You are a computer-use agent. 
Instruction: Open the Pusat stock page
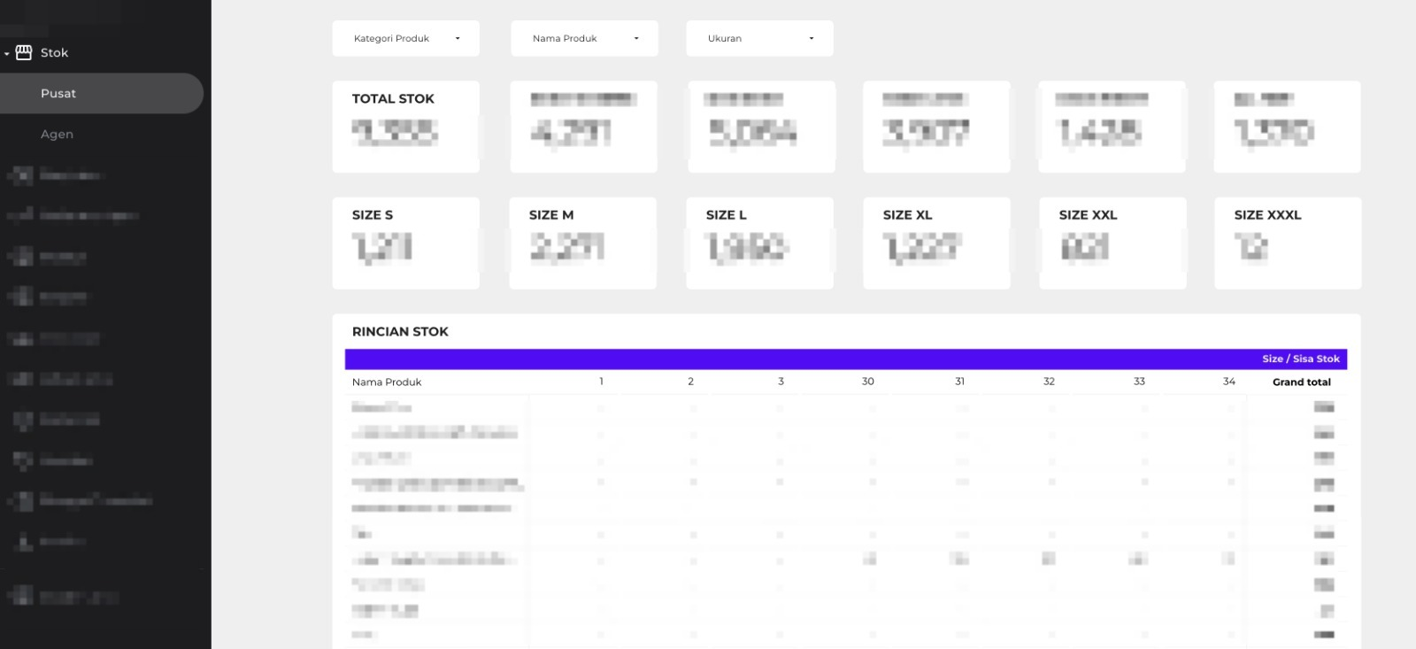(x=58, y=94)
